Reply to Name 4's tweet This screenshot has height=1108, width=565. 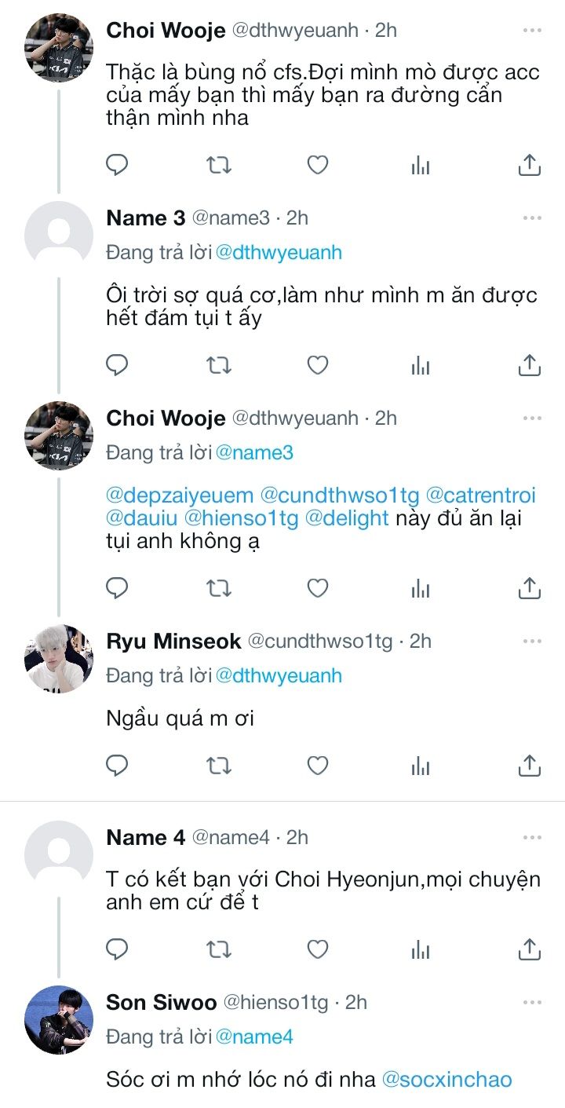pos(117,949)
